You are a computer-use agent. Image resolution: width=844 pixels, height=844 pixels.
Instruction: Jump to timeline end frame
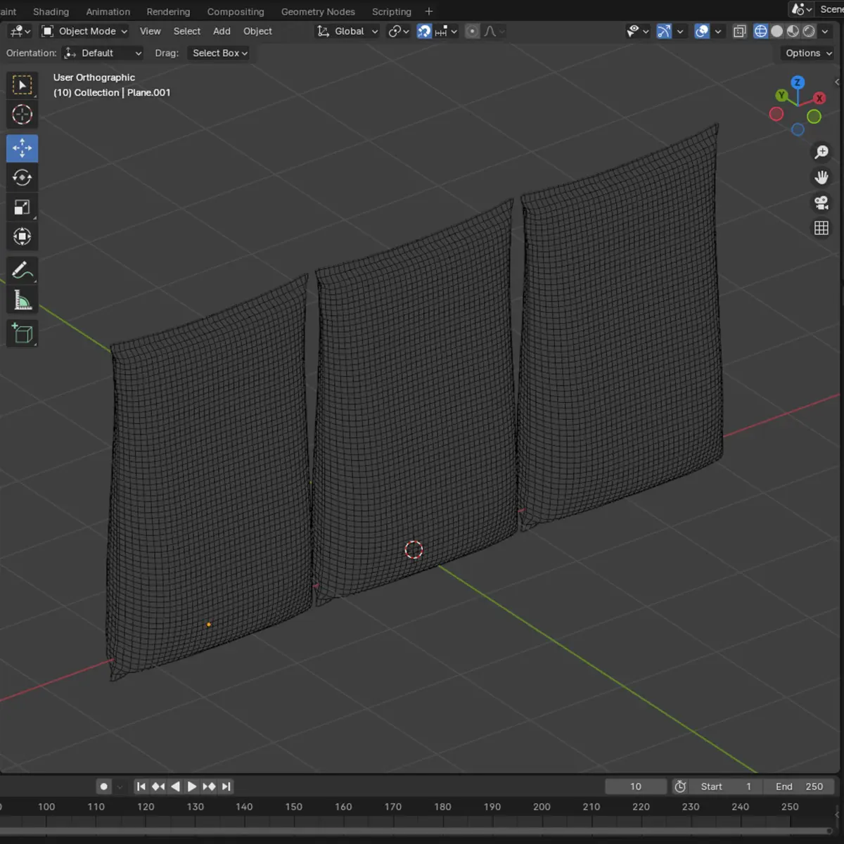[x=226, y=786]
